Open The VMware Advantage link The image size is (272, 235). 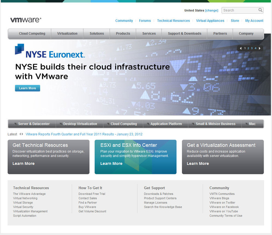pyautogui.click(x=29, y=194)
